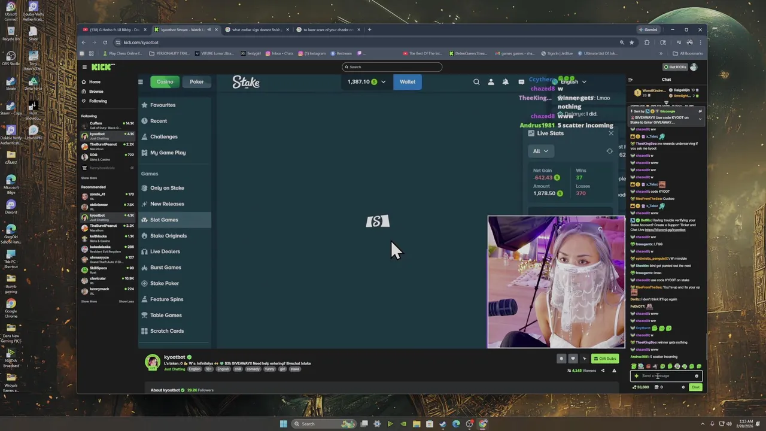
Task: Share the kyootbot stream
Action: 603,371
